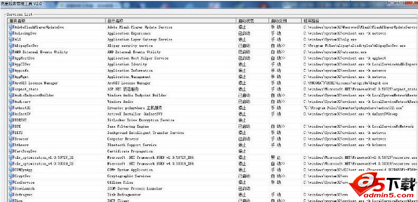Click the BITS service icon
The image size is (418, 202).
pos(11,133)
